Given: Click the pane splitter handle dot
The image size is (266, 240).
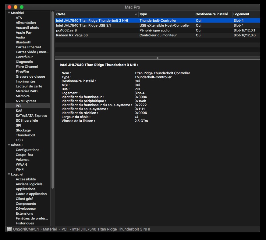Looking at the screenshot, I should tap(158, 58).
